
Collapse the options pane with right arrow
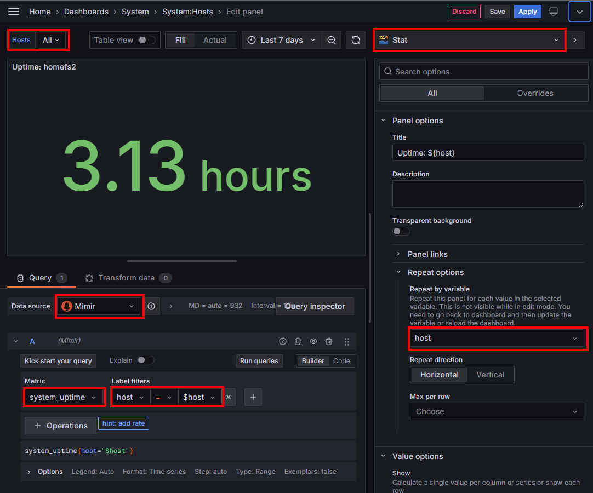(575, 40)
